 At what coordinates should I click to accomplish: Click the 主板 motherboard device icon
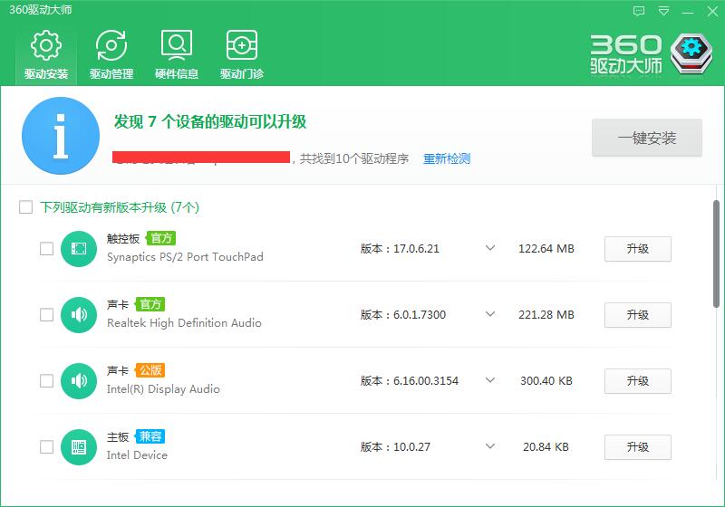[79, 447]
